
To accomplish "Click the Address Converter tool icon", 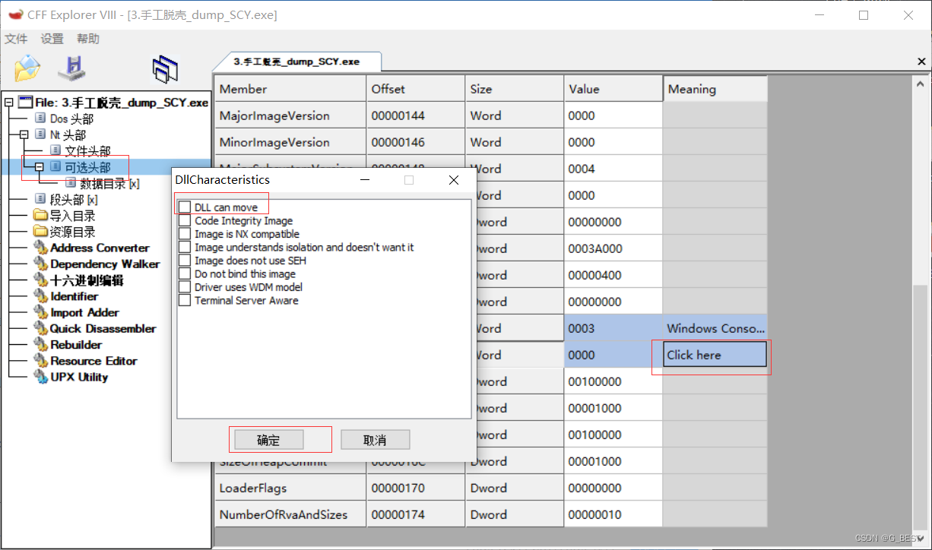I will coord(41,248).
